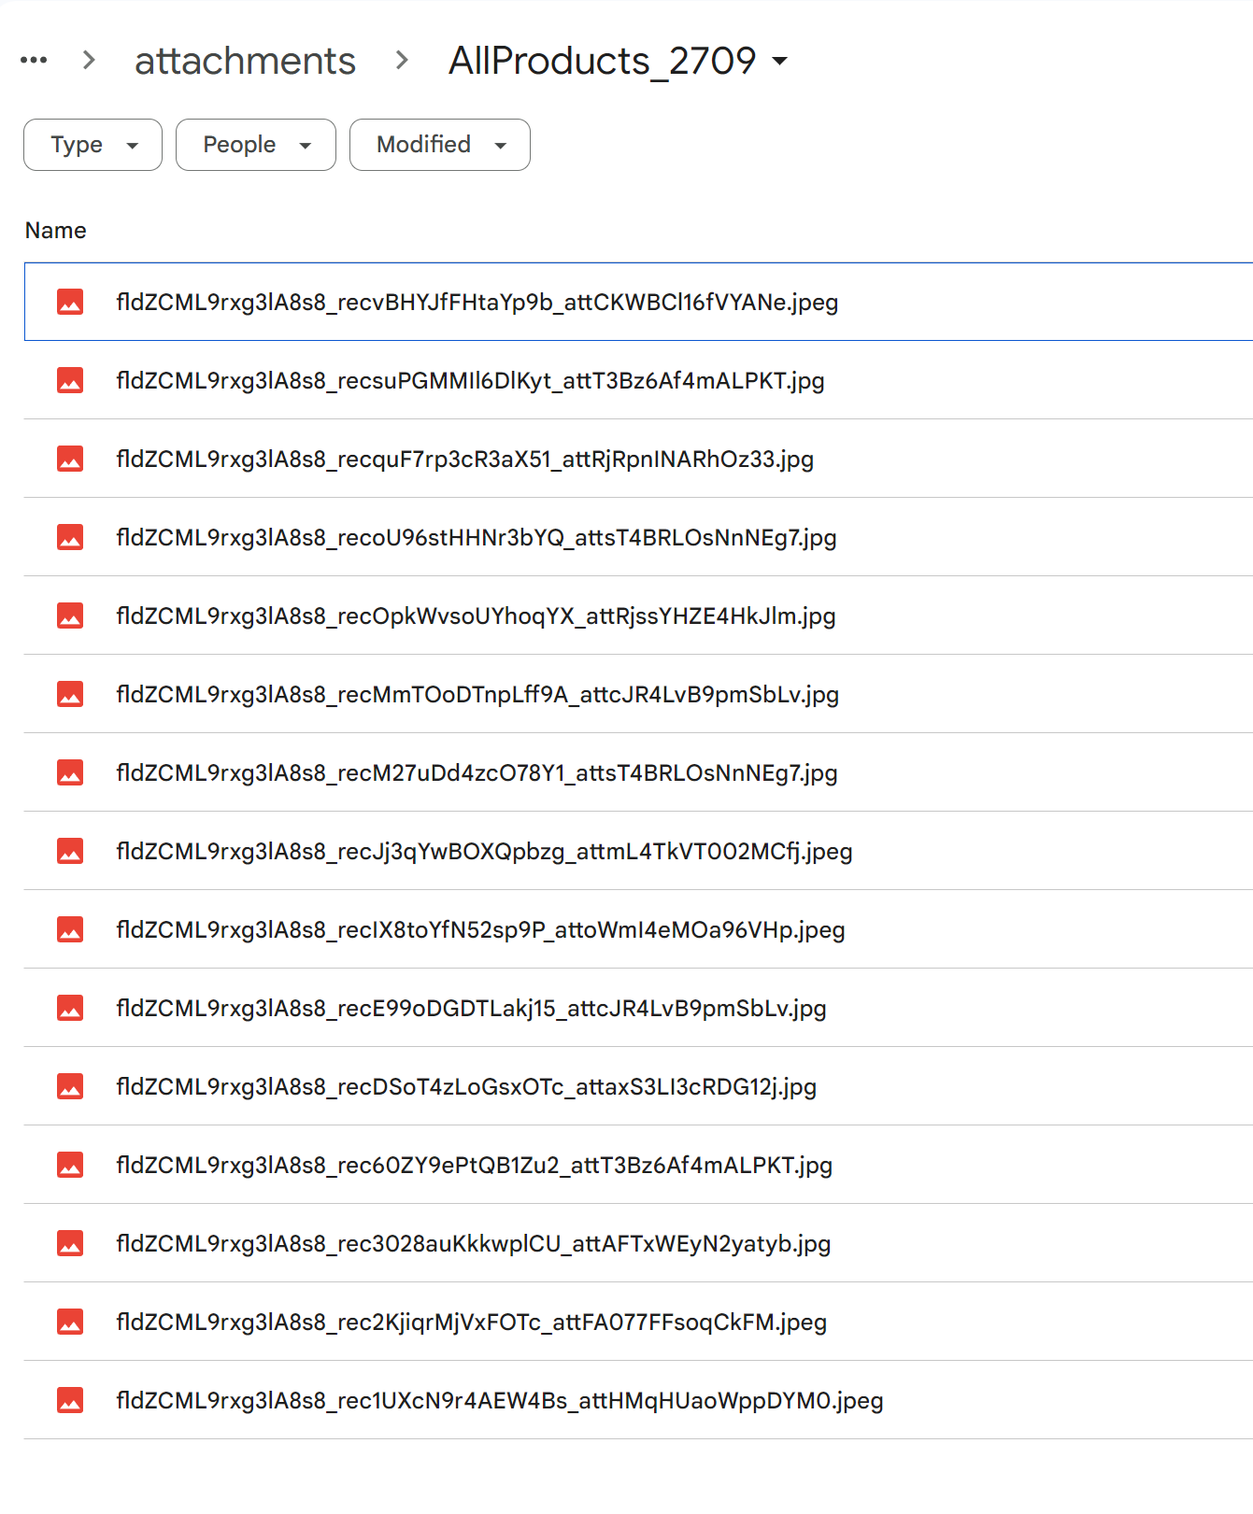Select file rec3028auKkkwplCU_attAFTxWEyN2yatyb.jpg
This screenshot has width=1253, height=1514.
click(473, 1244)
